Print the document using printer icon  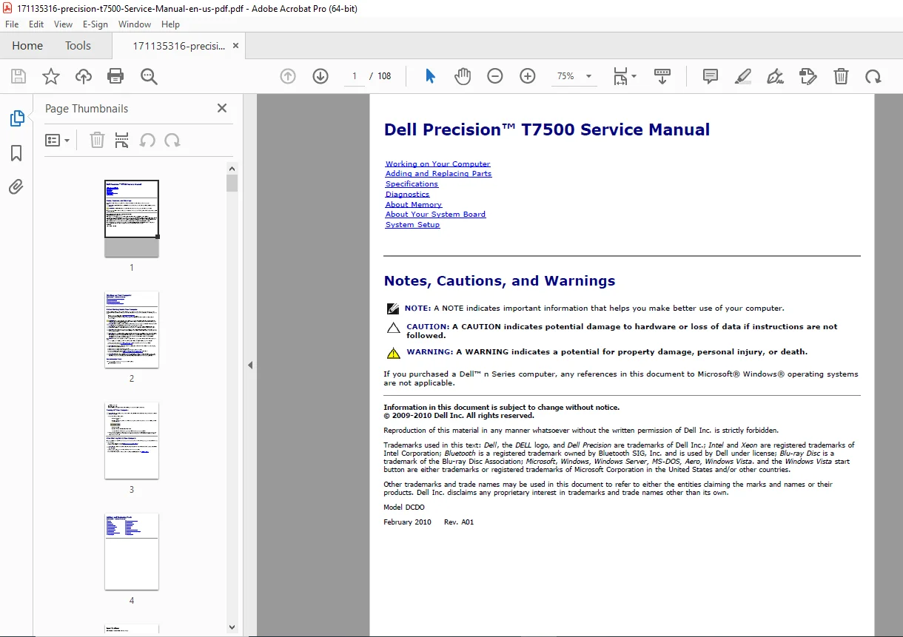point(115,76)
